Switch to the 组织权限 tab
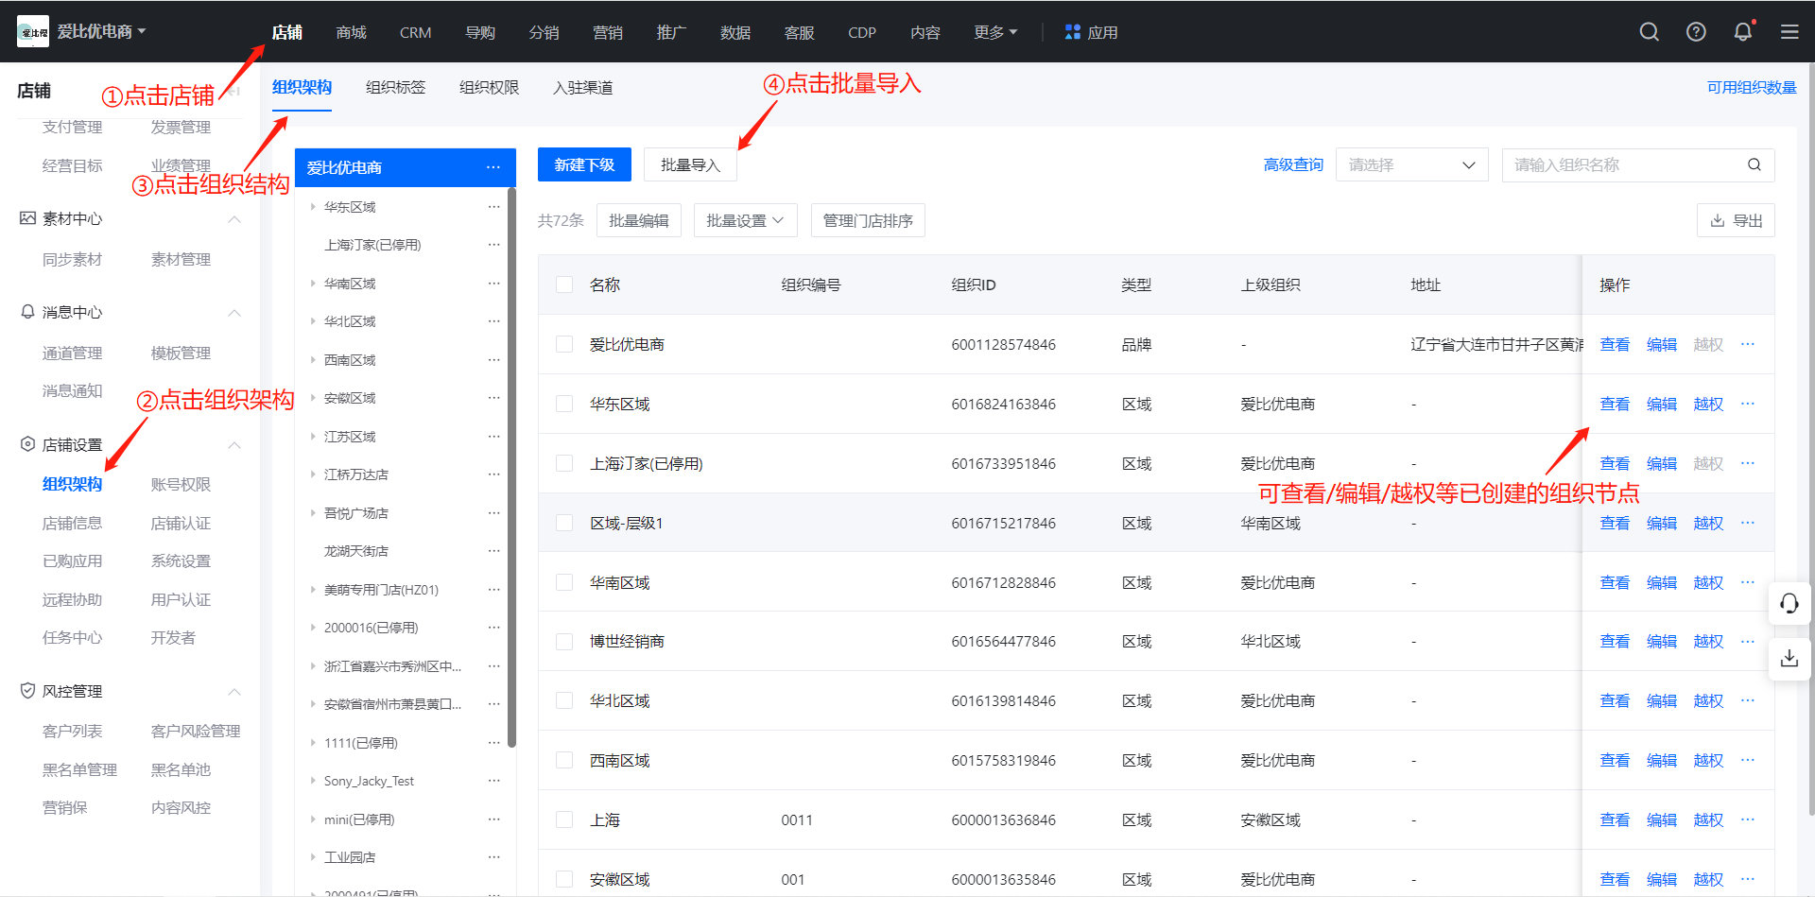This screenshot has width=1815, height=897. 489,87
